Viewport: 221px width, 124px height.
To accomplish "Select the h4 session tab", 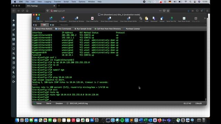I will [x=44, y=25].
